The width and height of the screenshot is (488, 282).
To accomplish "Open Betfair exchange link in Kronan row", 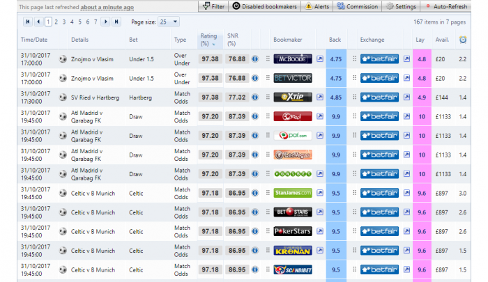I will click(406, 251).
